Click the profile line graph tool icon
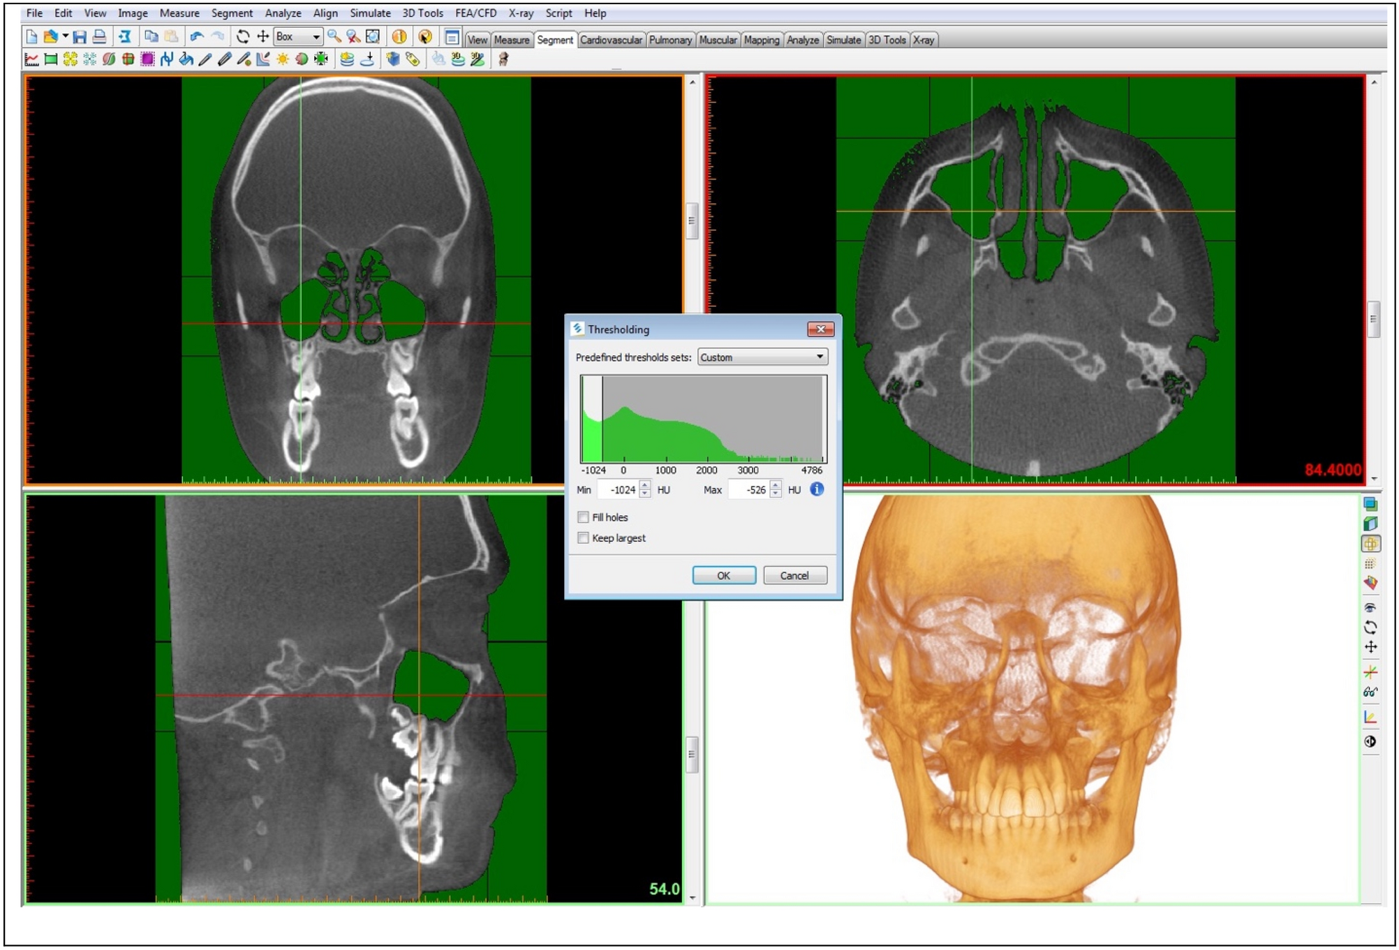This screenshot has width=1399, height=950. 31,59
